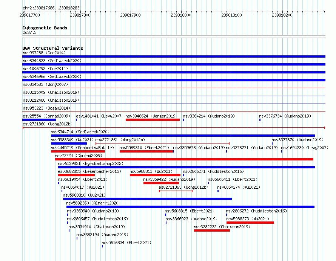This screenshot has width=336, height=261.
Task: Click the nsv6344714 (Sedlazeck2020) label
Action: pyautogui.click(x=80, y=132)
